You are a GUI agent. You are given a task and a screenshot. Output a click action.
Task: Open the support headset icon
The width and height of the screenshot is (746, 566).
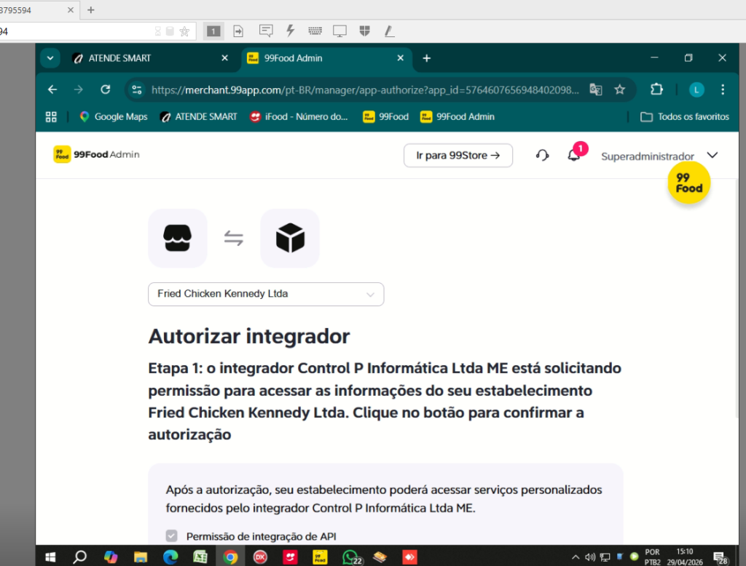pos(542,156)
